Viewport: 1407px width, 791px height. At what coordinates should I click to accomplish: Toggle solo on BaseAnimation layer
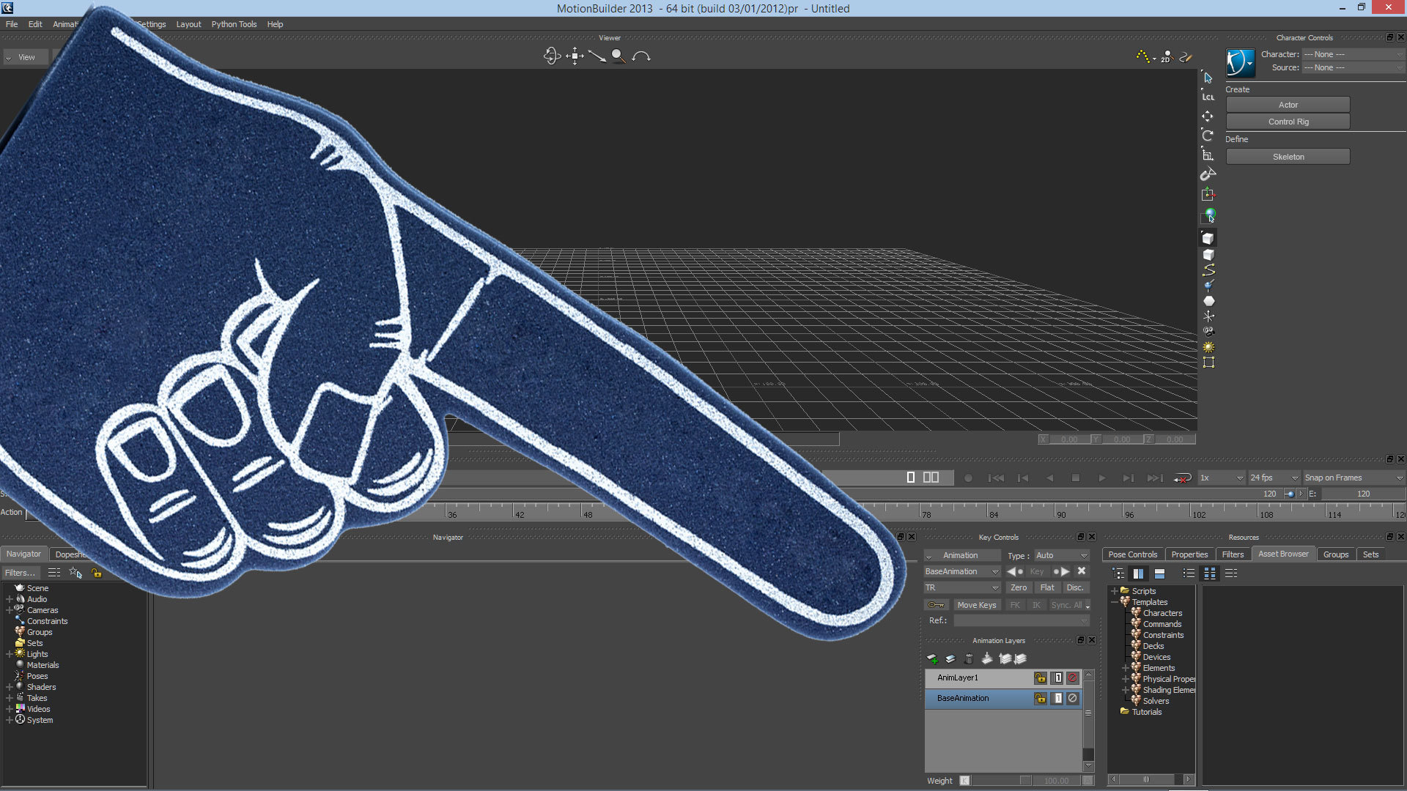[x=1057, y=699]
